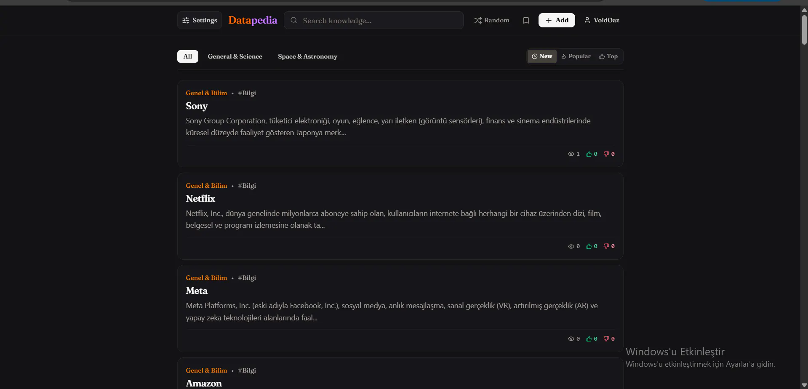
Task: Like the Meta entry with thumbs up
Action: (589, 339)
